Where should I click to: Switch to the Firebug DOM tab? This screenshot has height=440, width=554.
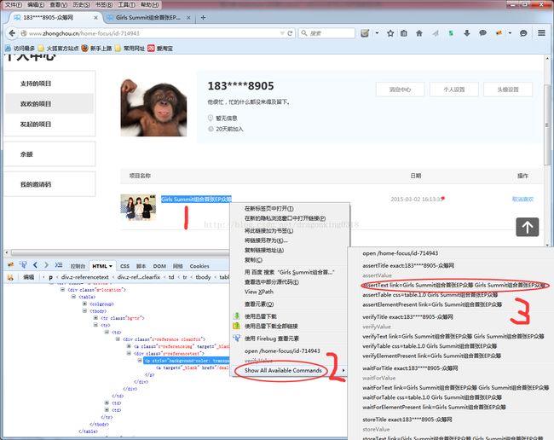(x=159, y=266)
